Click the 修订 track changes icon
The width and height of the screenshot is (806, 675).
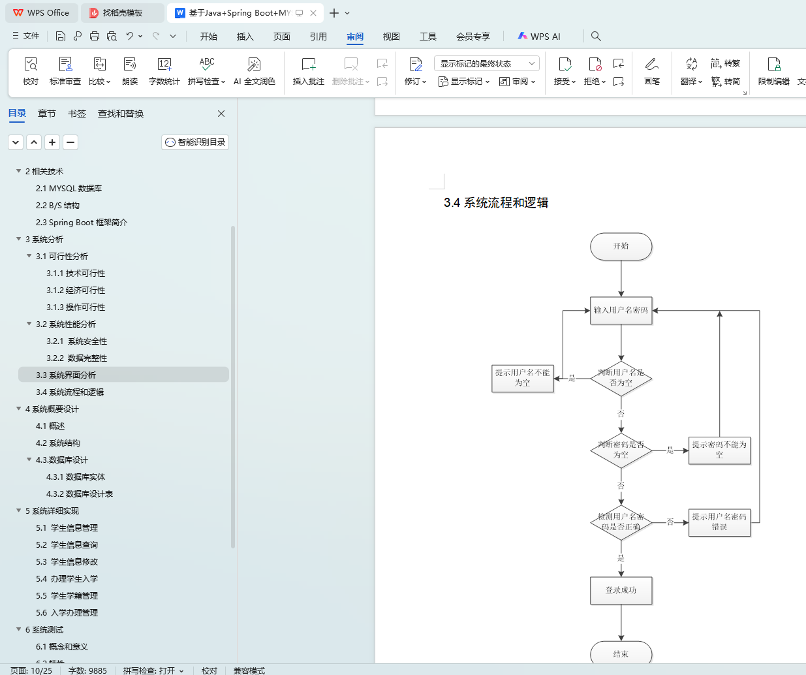click(416, 65)
